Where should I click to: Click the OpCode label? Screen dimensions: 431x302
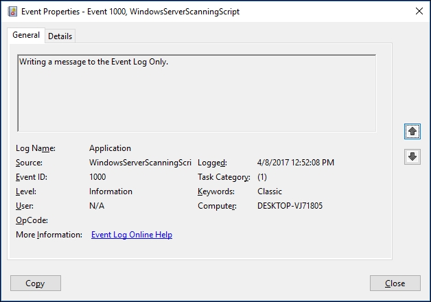click(32, 220)
